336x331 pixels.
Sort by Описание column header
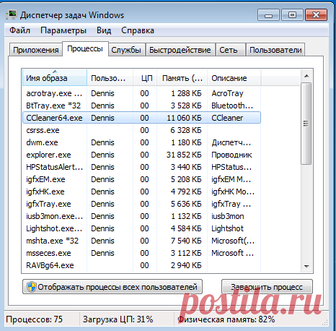234,78
